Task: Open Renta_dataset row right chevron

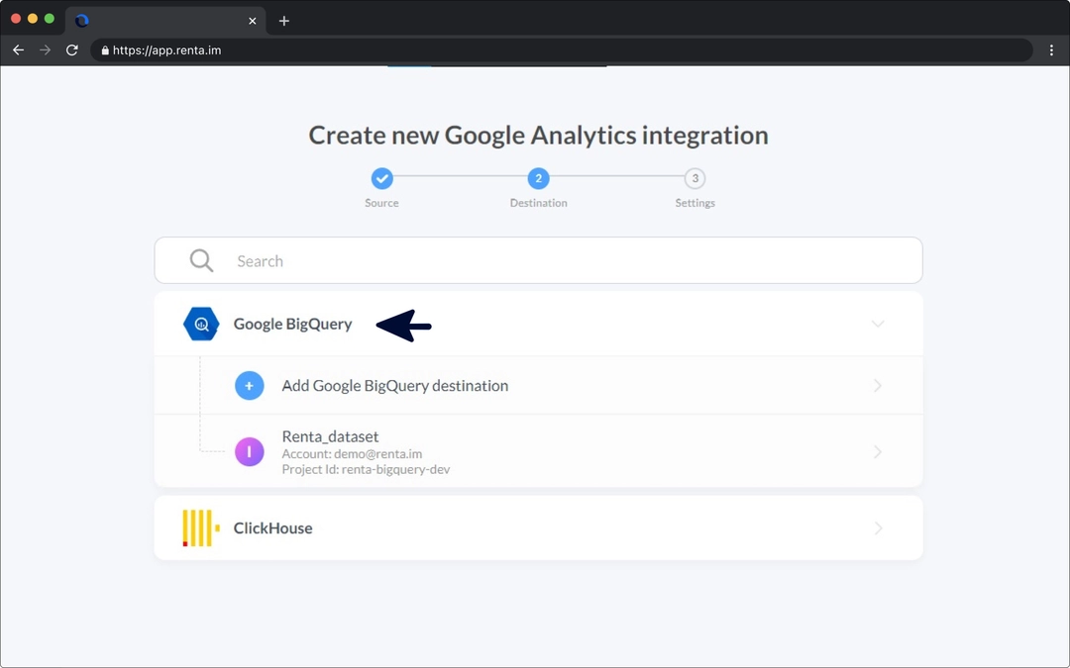Action: tap(878, 452)
